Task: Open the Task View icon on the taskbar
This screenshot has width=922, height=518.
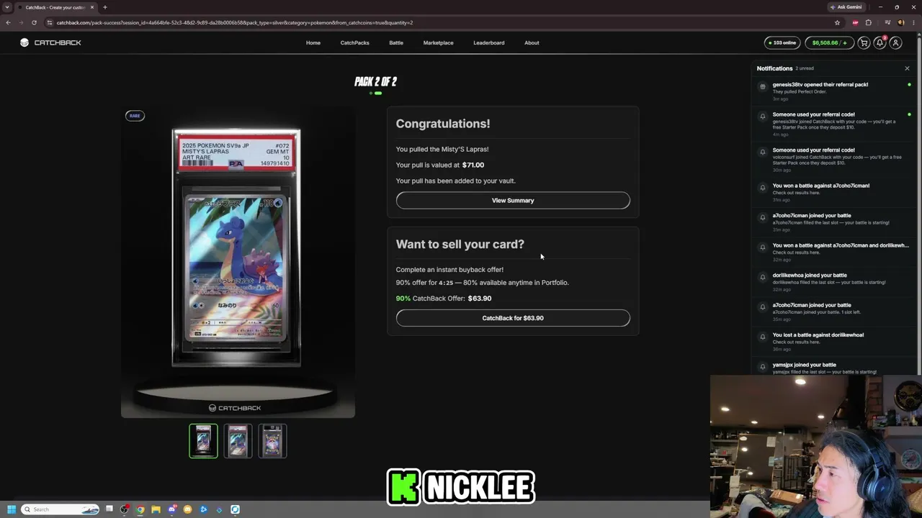Action: [x=109, y=509]
